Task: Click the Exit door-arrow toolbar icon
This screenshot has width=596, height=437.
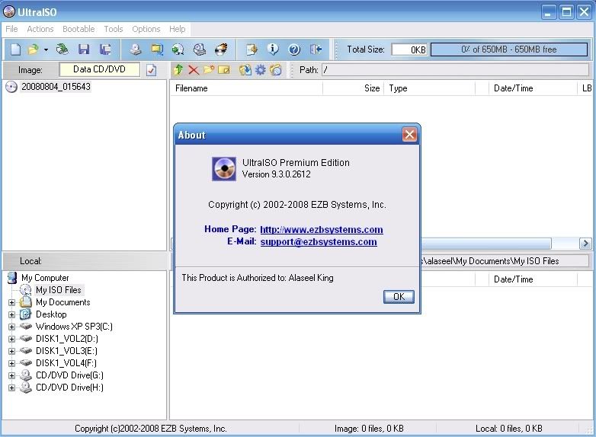Action: pos(316,49)
